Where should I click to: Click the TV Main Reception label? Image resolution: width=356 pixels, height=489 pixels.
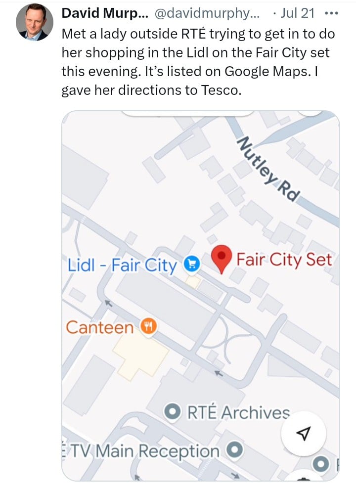pos(140,451)
